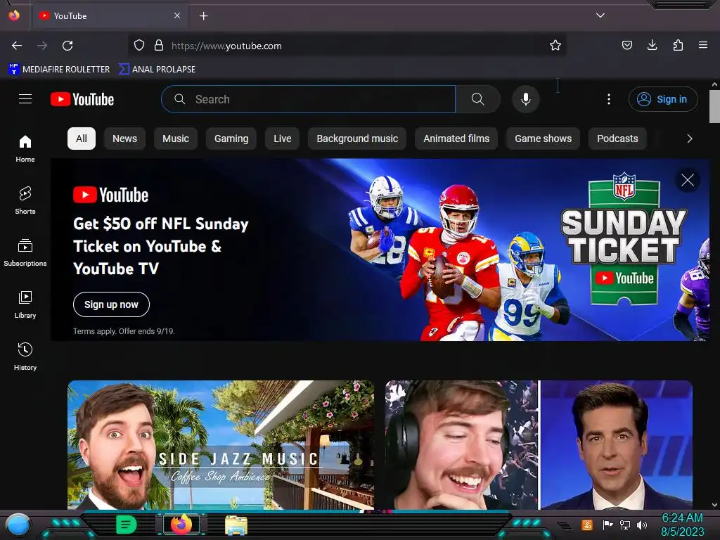720x540 pixels.
Task: Click the Firefox logo left of tabs
Action: tap(14, 15)
